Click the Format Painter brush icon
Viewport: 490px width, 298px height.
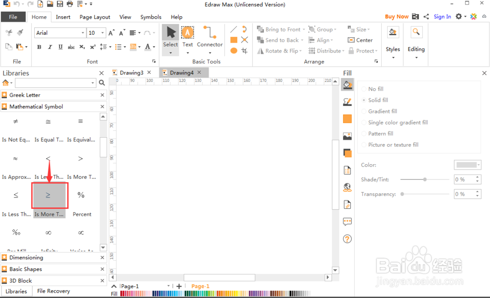20,32
